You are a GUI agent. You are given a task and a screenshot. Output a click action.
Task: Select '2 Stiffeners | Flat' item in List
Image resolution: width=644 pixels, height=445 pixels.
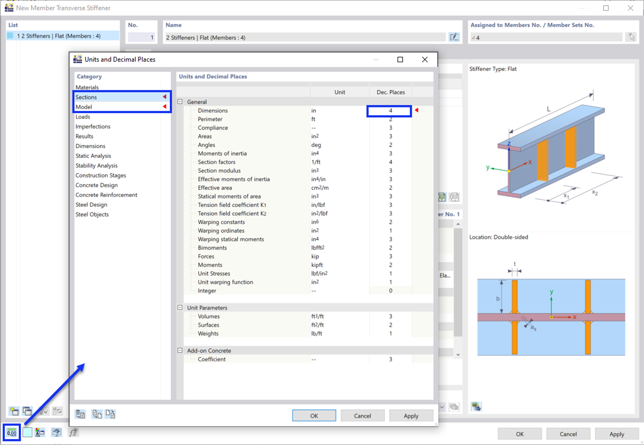(63, 36)
